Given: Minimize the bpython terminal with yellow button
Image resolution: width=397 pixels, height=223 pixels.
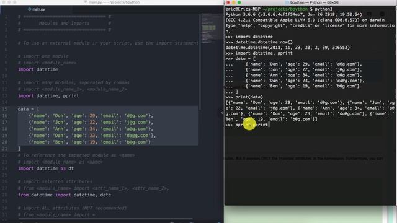Looking at the screenshot, I should coord(233,2).
